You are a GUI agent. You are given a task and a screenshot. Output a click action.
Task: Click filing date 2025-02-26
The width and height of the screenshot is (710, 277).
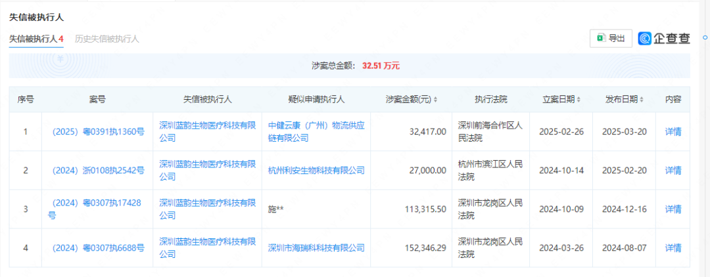pyautogui.click(x=561, y=132)
